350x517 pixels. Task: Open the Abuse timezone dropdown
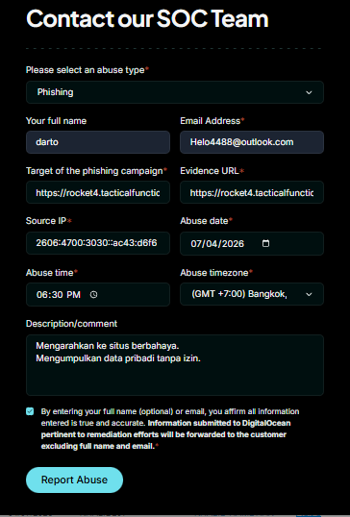[x=252, y=294]
